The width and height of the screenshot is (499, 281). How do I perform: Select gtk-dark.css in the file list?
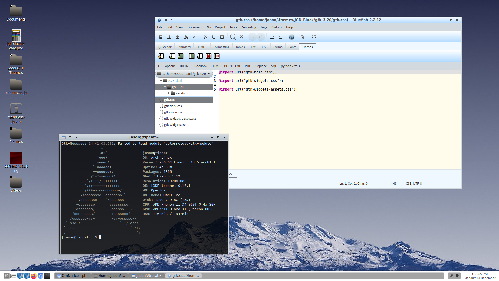click(184, 106)
